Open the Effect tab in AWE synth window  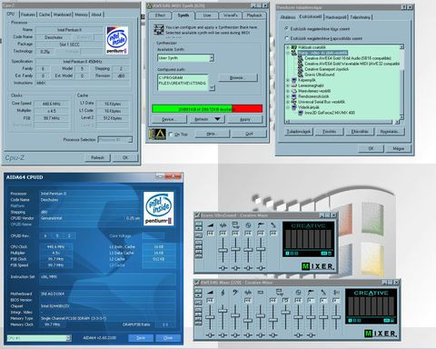pos(160,15)
